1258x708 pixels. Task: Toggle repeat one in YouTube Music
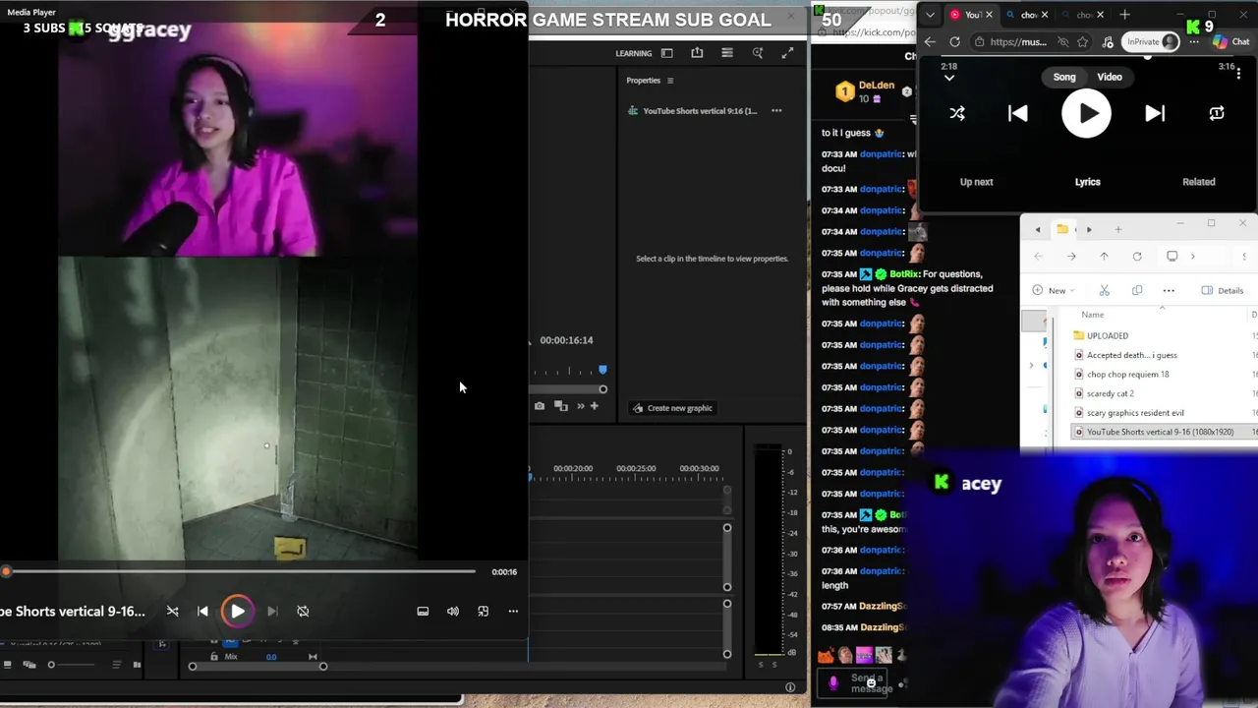(1217, 113)
